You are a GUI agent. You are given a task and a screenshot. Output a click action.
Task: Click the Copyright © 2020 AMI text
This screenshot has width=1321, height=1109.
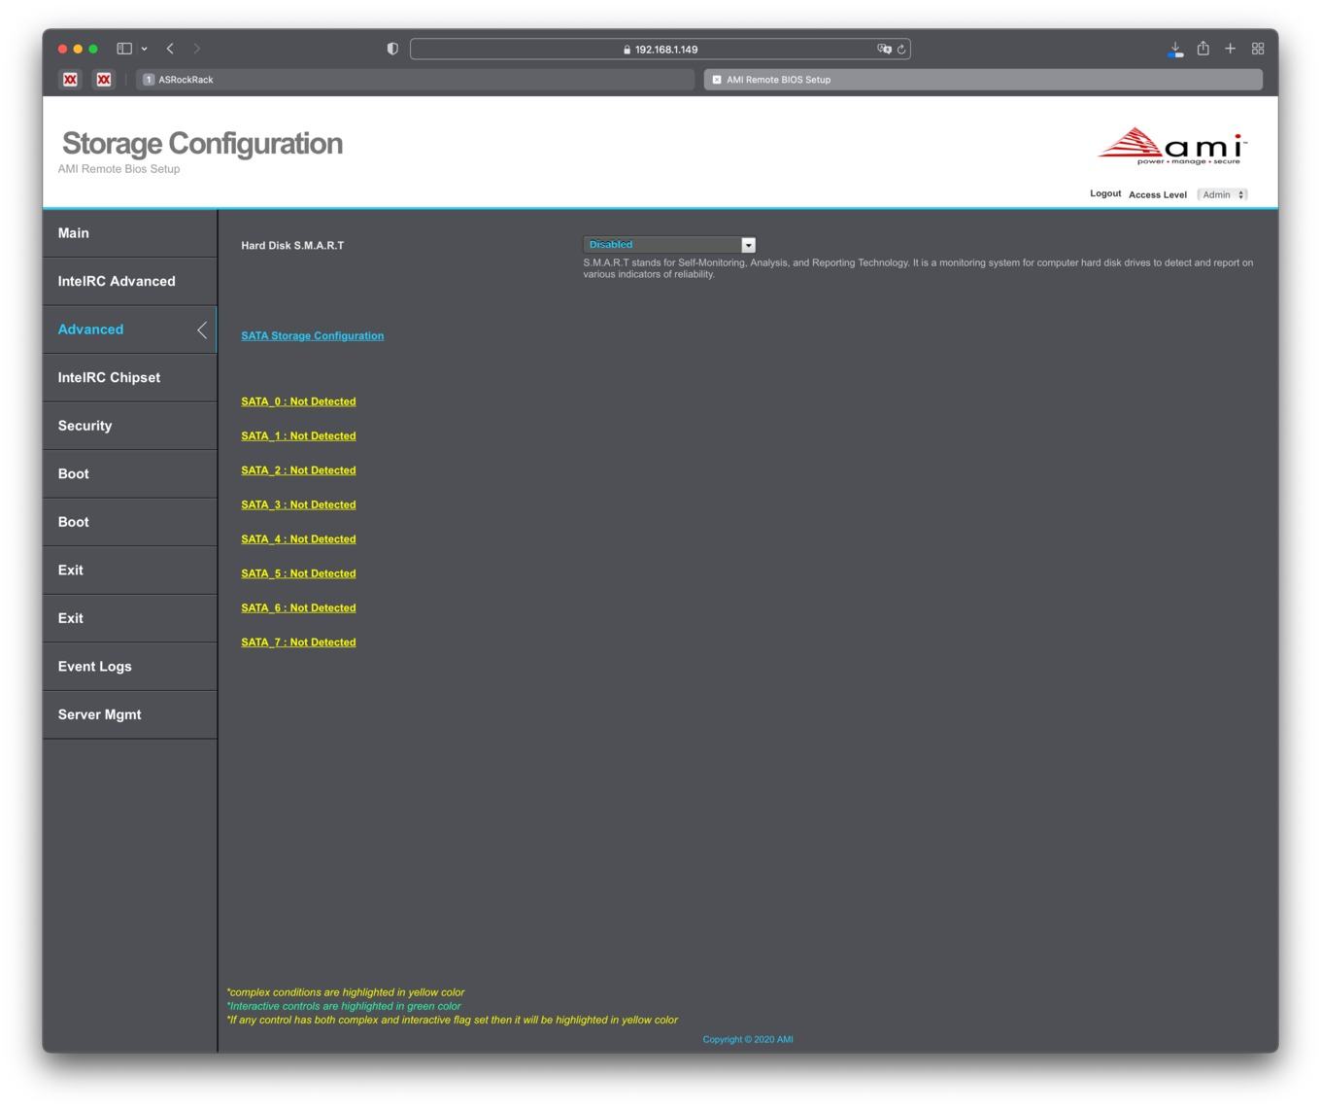point(748,1040)
